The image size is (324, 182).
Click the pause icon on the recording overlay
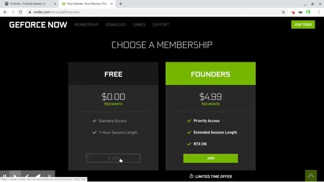click(x=5, y=176)
